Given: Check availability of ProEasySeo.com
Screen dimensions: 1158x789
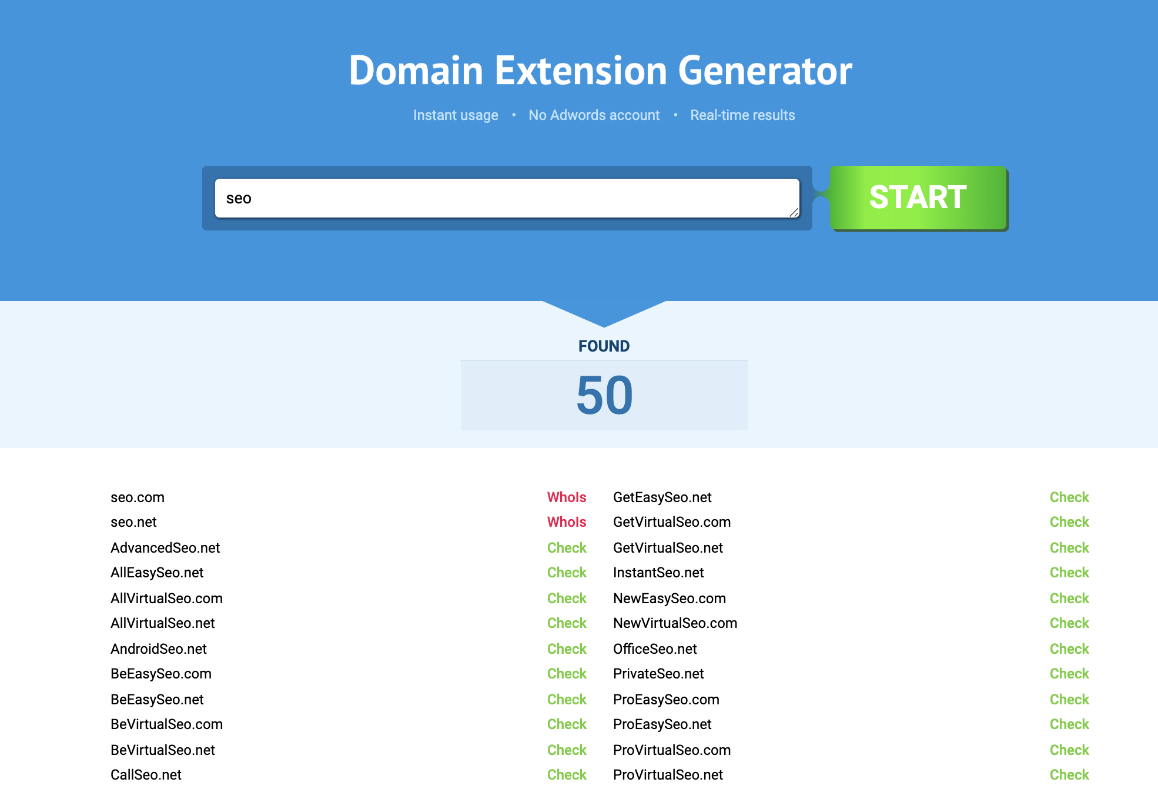Looking at the screenshot, I should [x=1069, y=700].
